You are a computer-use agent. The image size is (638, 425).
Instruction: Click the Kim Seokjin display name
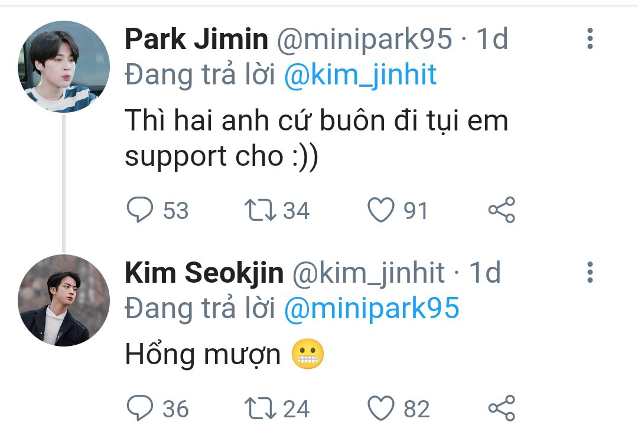click(204, 273)
